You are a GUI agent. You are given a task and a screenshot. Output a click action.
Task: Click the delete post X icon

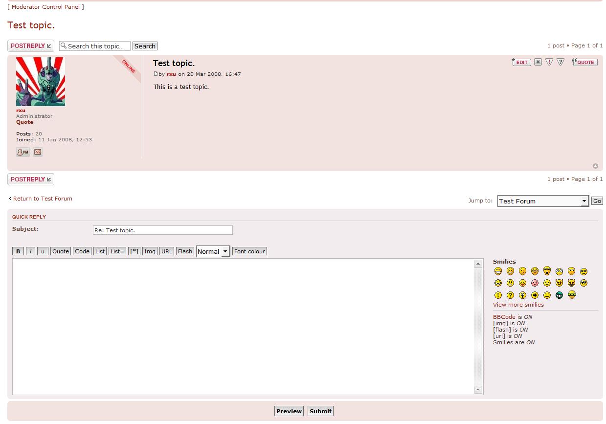tap(538, 62)
